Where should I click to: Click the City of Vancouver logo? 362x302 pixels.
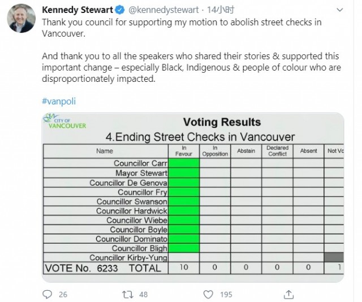click(64, 121)
